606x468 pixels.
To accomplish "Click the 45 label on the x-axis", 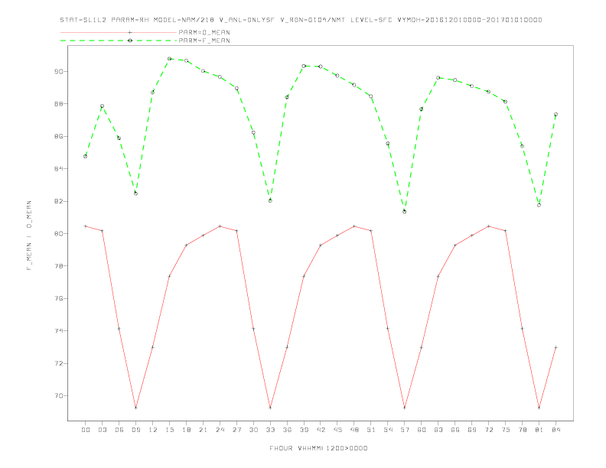I will (337, 430).
